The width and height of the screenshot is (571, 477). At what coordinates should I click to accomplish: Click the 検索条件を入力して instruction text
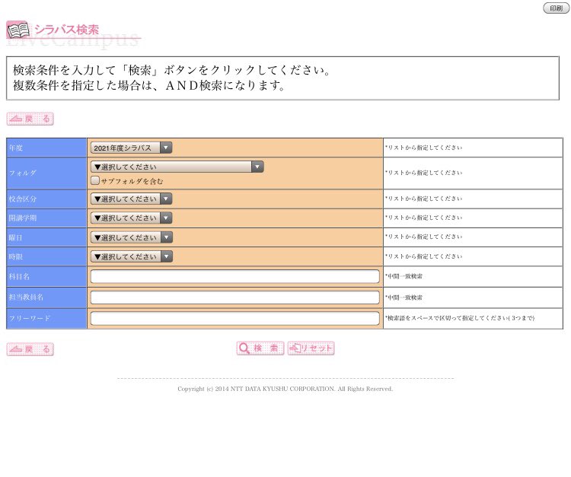tap(171, 70)
